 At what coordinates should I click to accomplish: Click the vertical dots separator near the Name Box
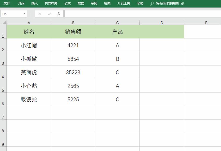(31, 14)
